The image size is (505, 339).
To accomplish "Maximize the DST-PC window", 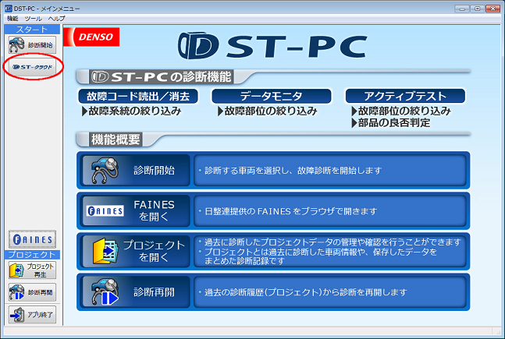I will (x=477, y=9).
